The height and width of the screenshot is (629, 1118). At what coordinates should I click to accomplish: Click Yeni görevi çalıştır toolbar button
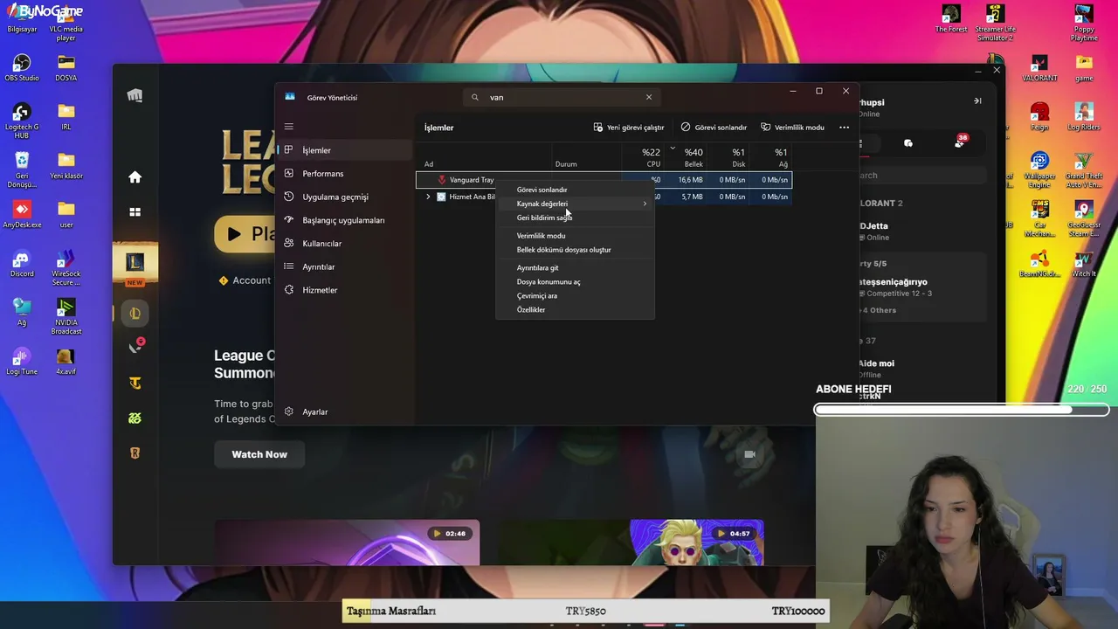coord(628,128)
